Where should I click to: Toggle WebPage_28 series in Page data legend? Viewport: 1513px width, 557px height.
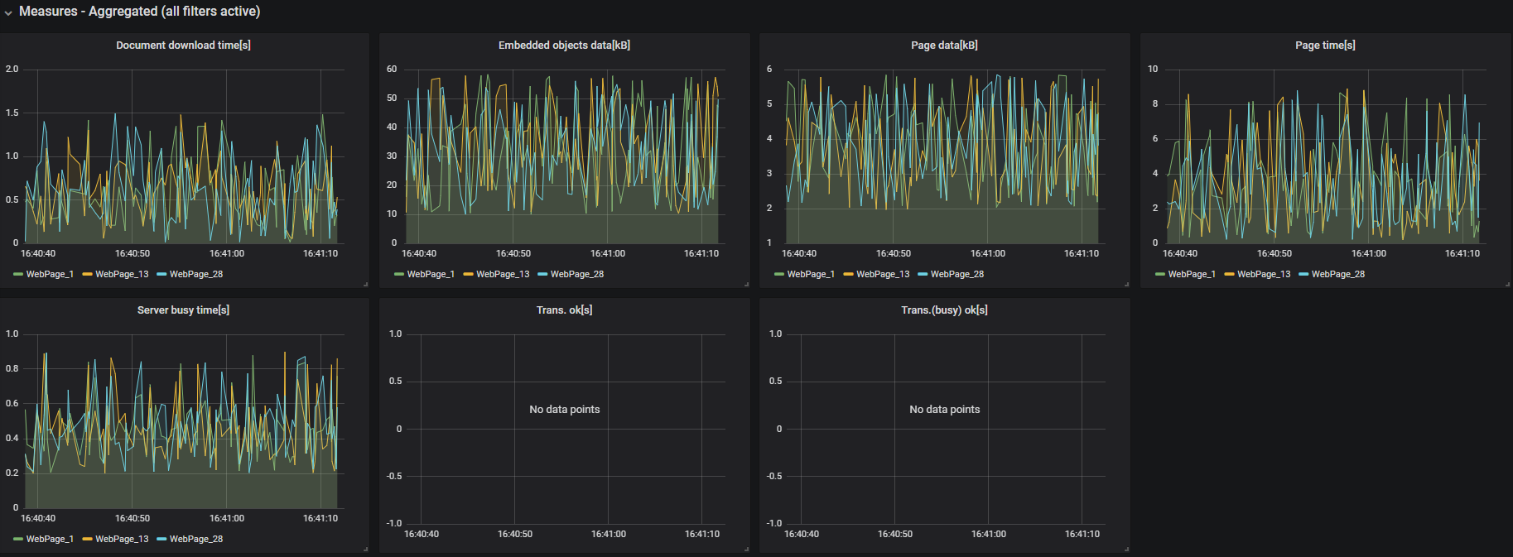tap(957, 274)
